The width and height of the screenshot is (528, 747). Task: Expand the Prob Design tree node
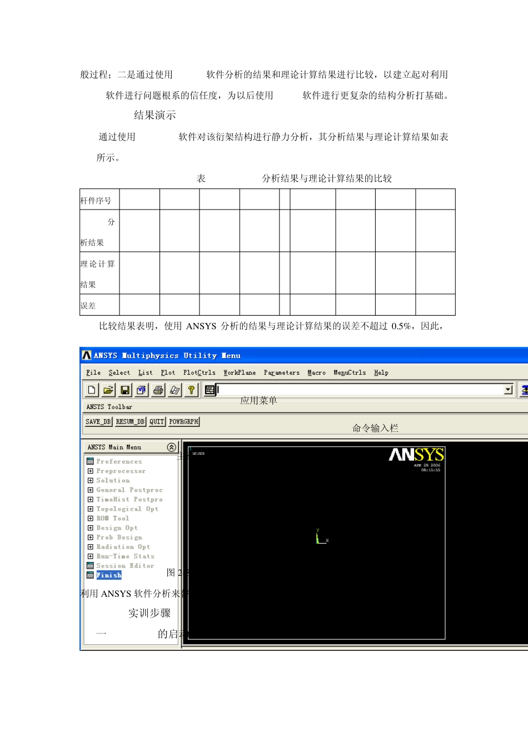pyautogui.click(x=90, y=537)
